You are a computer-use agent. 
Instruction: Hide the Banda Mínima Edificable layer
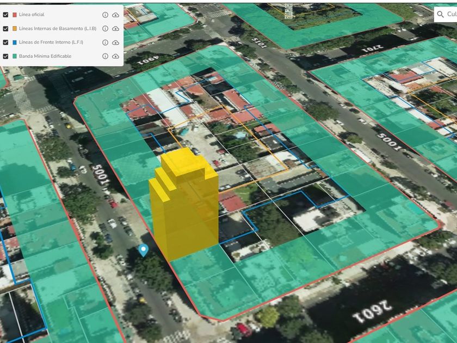pyautogui.click(x=5, y=56)
